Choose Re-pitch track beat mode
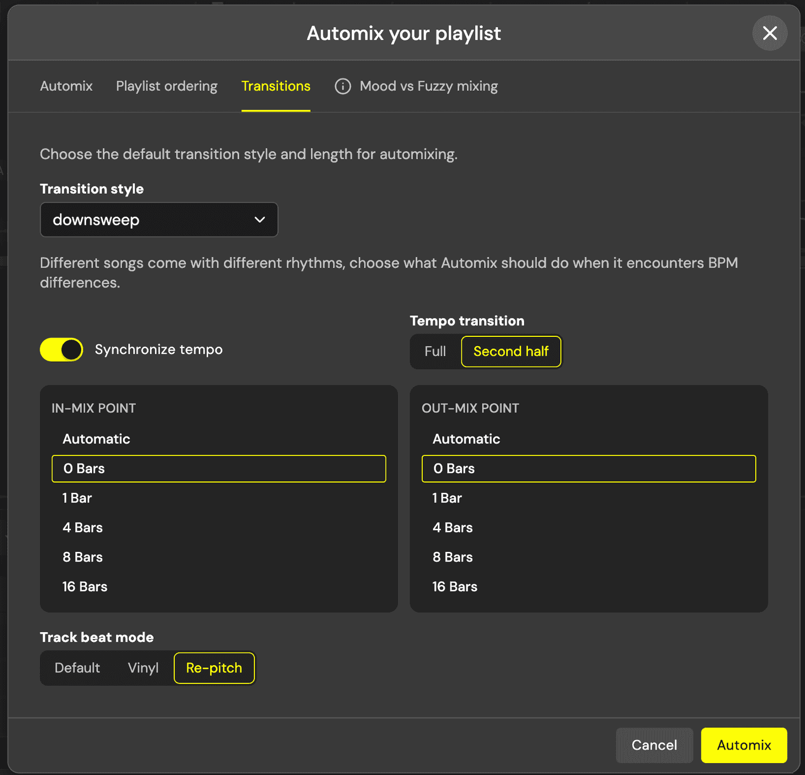Screen dimensions: 805x775 point(214,668)
